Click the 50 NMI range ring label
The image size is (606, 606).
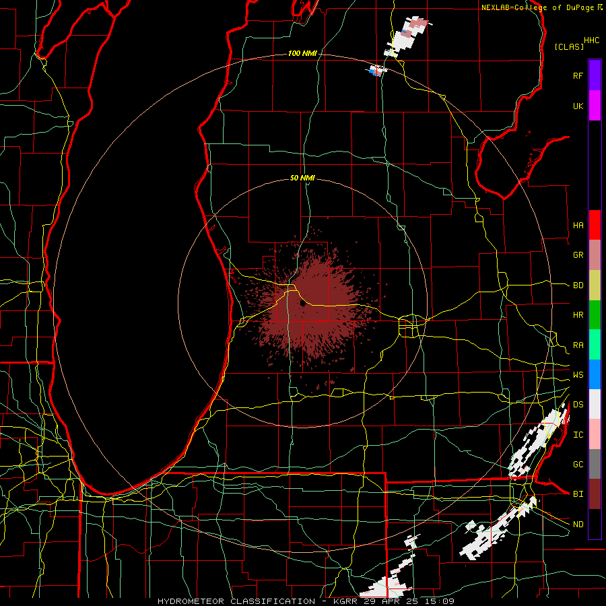(x=302, y=178)
